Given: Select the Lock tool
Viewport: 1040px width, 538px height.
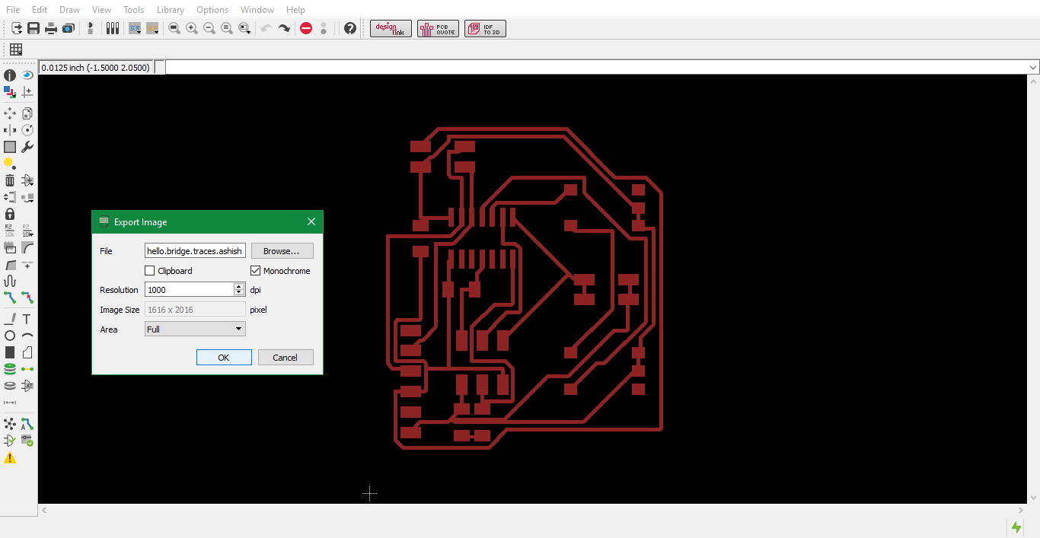Looking at the screenshot, I should (10, 214).
